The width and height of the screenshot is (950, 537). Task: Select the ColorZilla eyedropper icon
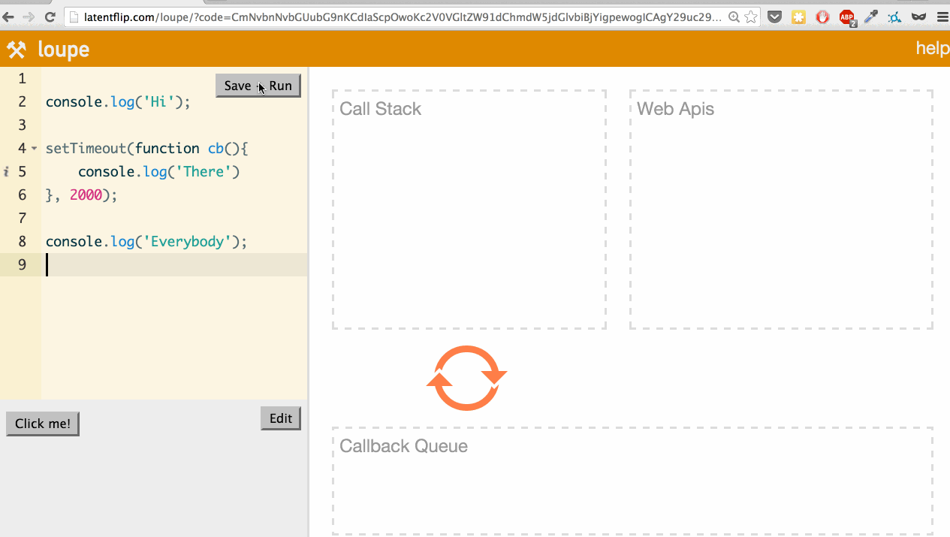point(871,17)
